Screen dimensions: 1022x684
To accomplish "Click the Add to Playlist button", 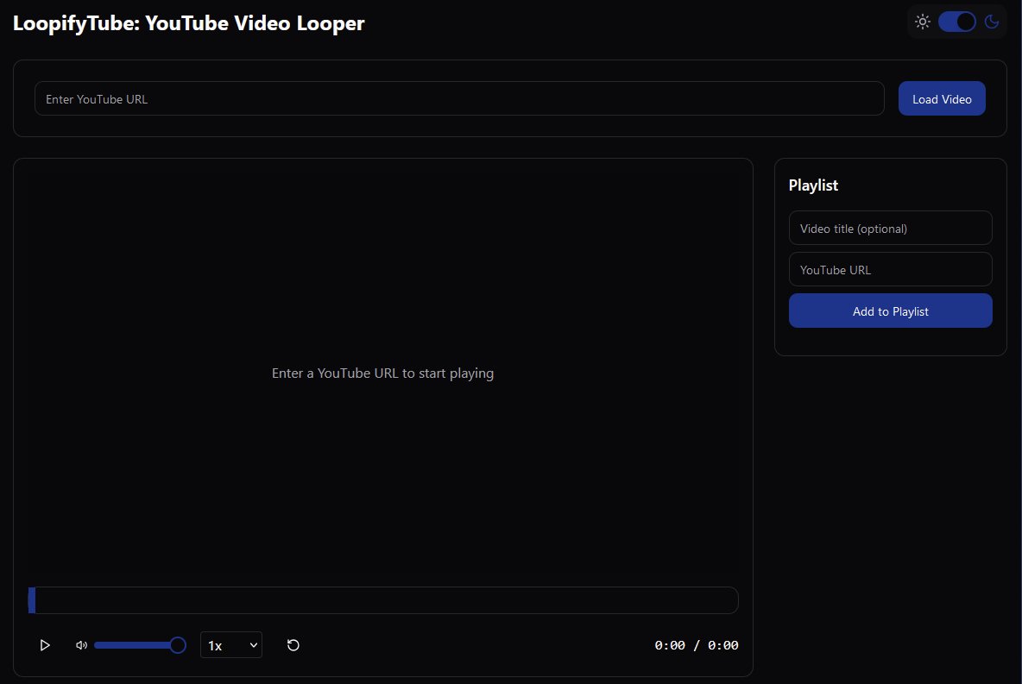I will (x=890, y=311).
